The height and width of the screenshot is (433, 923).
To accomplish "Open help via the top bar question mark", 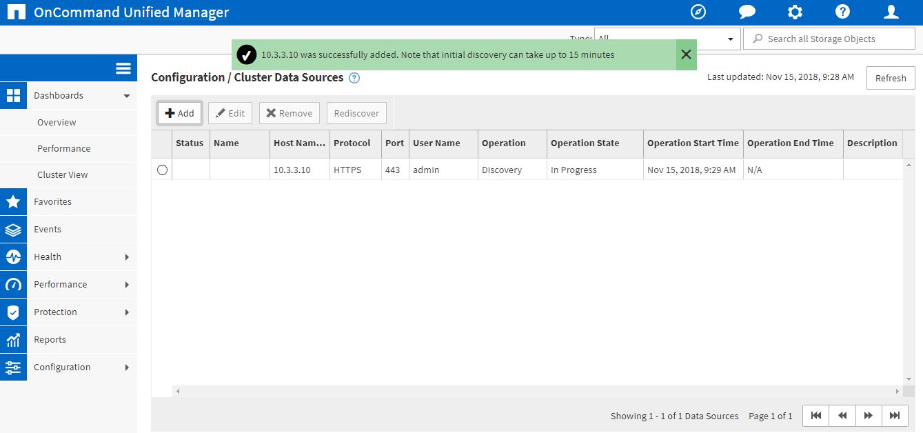I will [842, 12].
